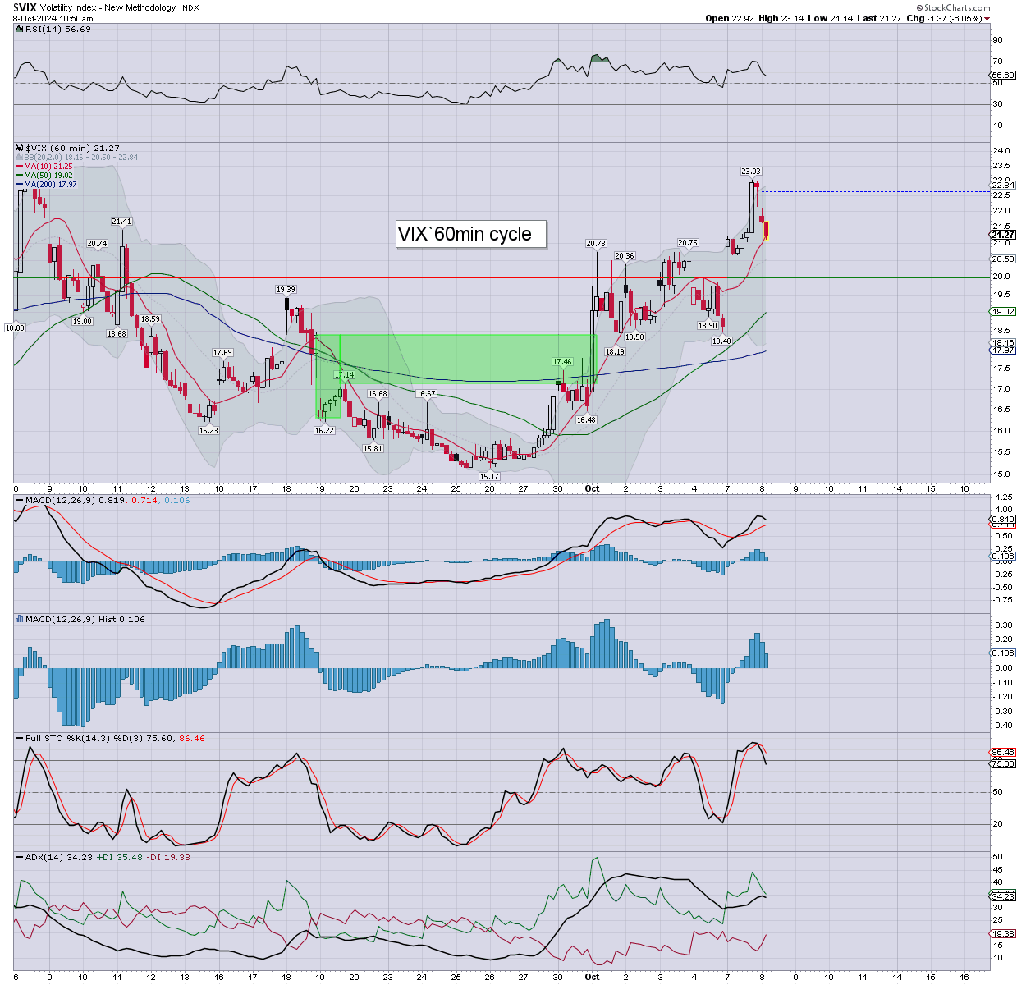Click the green shaded gap zone rectangle
Screen dimensions: 1026x985
[468, 358]
